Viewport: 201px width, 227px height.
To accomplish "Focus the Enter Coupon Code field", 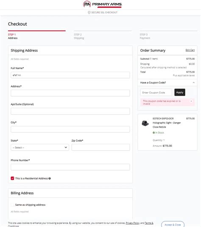I will pyautogui.click(x=156, y=92).
